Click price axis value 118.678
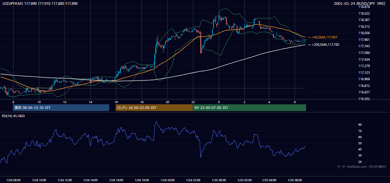The width and height of the screenshot is (390, 183). 365,7
